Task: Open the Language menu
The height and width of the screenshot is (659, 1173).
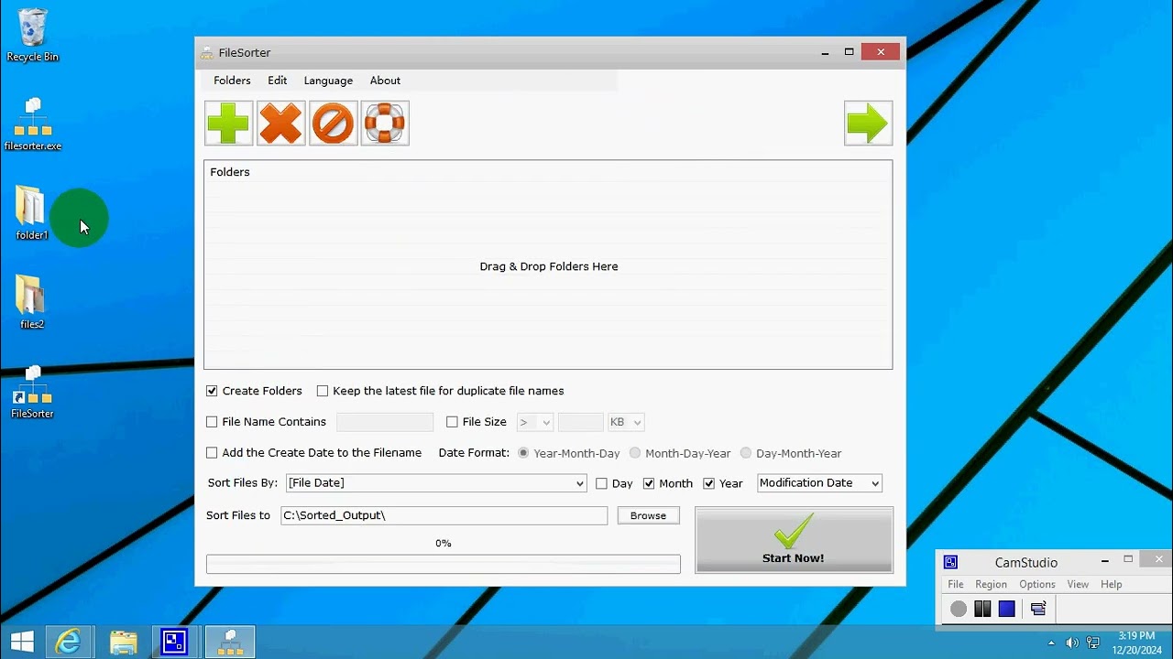Action: coord(328,81)
